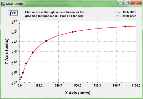Click the 550.0 tick label on x-axis
This screenshot has height=99, width=143.
78,86
